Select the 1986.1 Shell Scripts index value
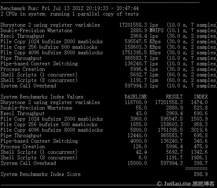The image size is (217, 188). point(199,158)
